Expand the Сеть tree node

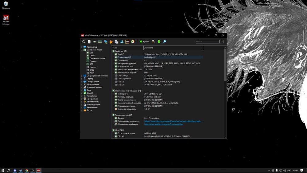click(x=82, y=90)
